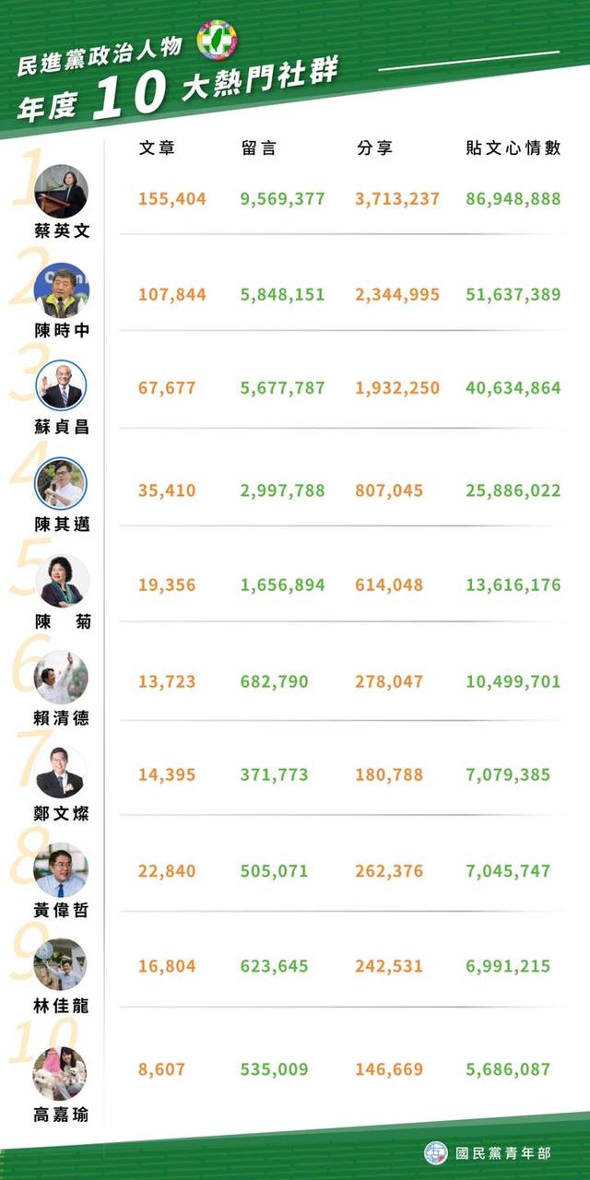Select the 蔡英文 profile photo
The height and width of the screenshot is (1180, 590).
(61, 191)
